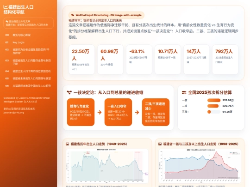Image resolution: width=250 pixels, height=187 pixels.
Task: Click the image icon beside 福建省一孩与二孩及以上出生人口走势
Action: point(160,144)
